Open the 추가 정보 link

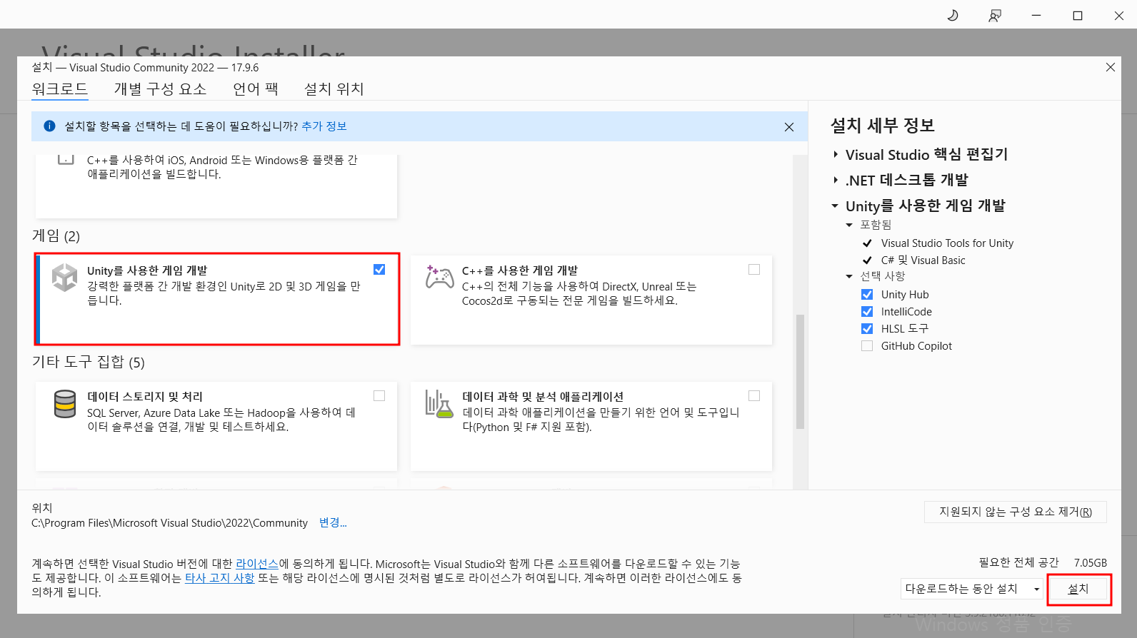point(324,126)
